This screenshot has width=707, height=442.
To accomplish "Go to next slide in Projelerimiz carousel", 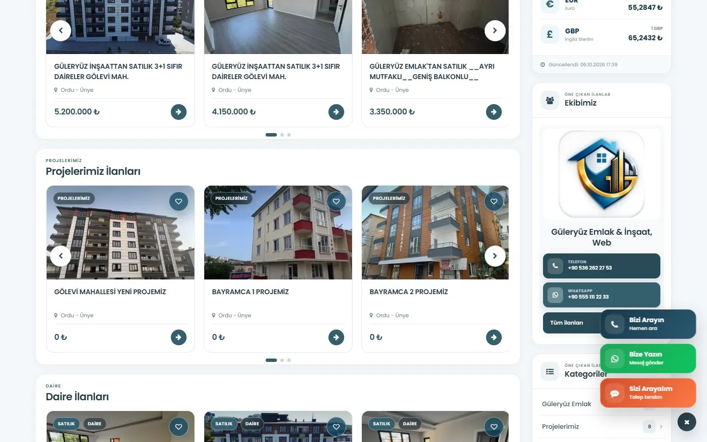I will tap(495, 256).
